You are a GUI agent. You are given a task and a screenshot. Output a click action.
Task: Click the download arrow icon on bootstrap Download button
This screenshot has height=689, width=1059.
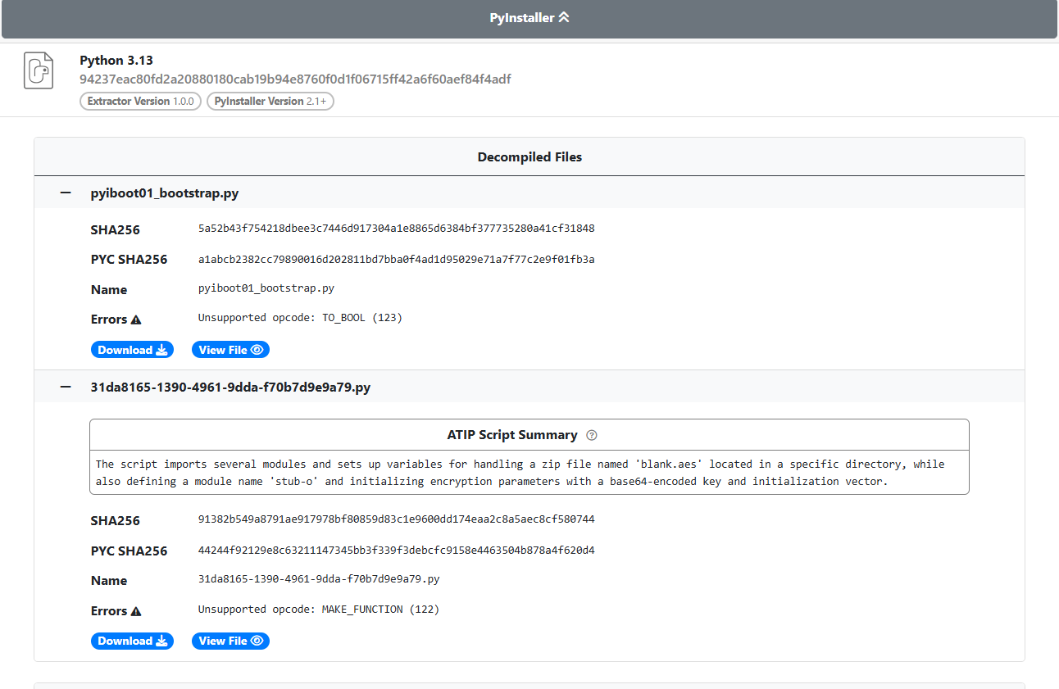pyautogui.click(x=161, y=349)
